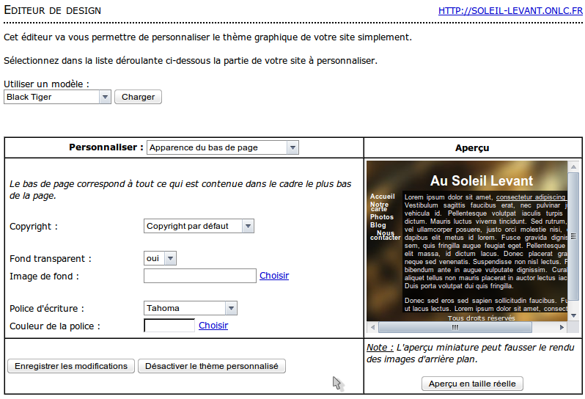Click the preview horizontal scrollbar thumb
Image resolution: width=585 pixels, height=399 pixels.
[455, 327]
